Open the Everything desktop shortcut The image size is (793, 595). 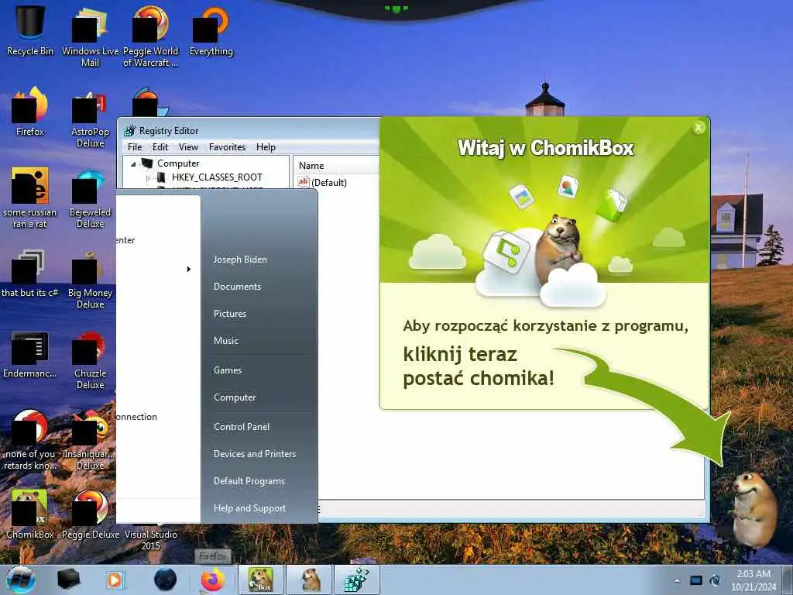211,31
